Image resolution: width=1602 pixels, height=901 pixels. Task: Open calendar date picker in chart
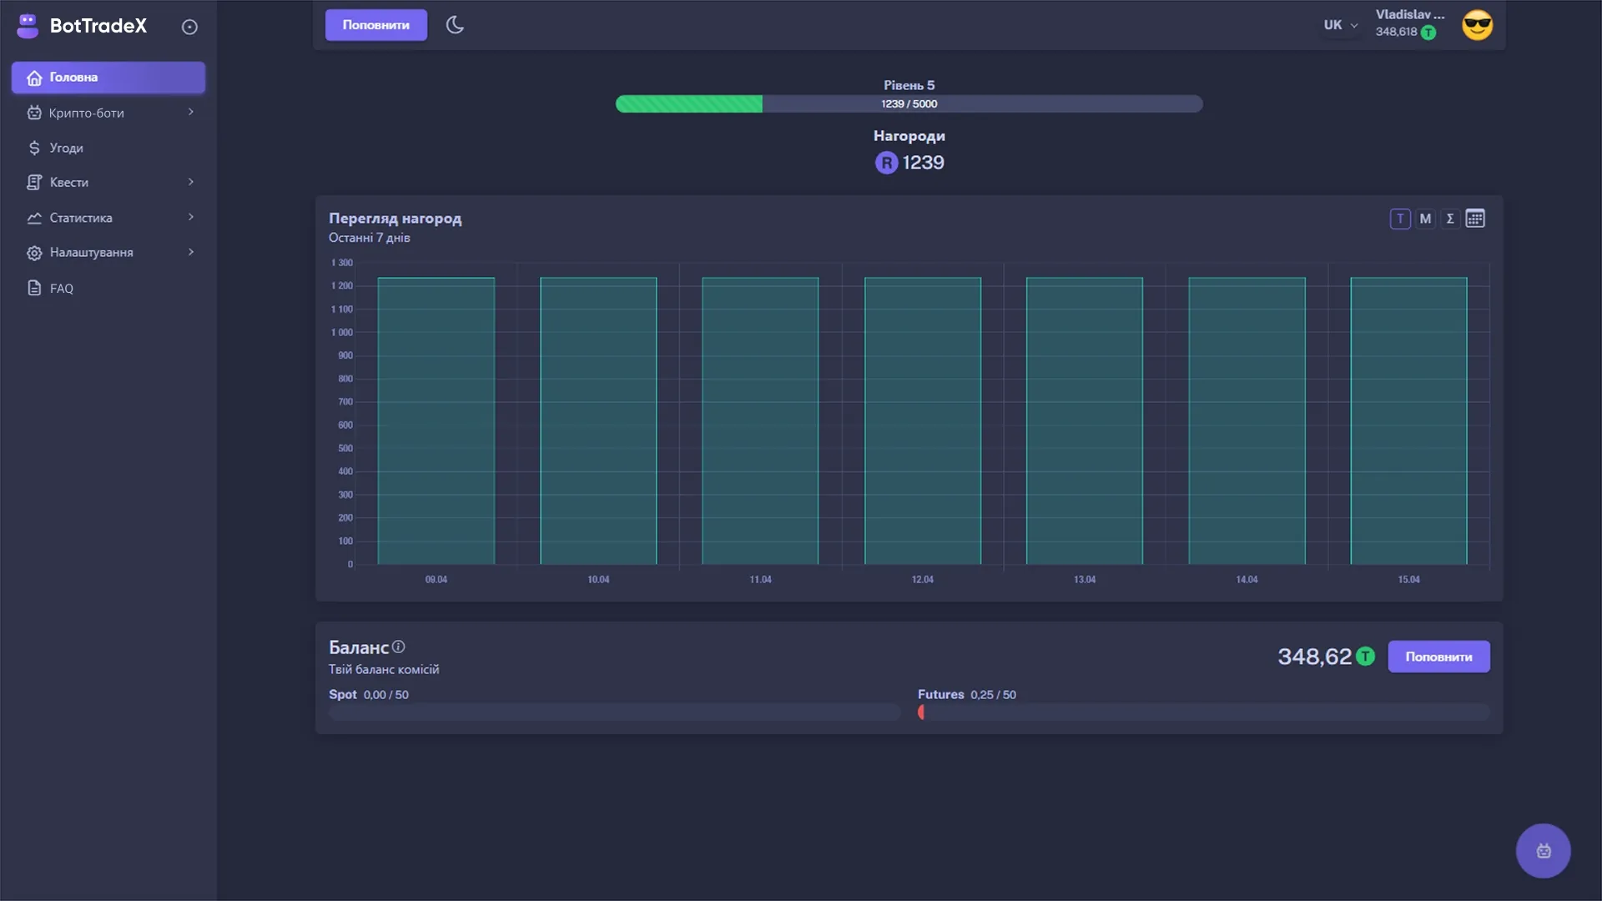[1475, 219]
